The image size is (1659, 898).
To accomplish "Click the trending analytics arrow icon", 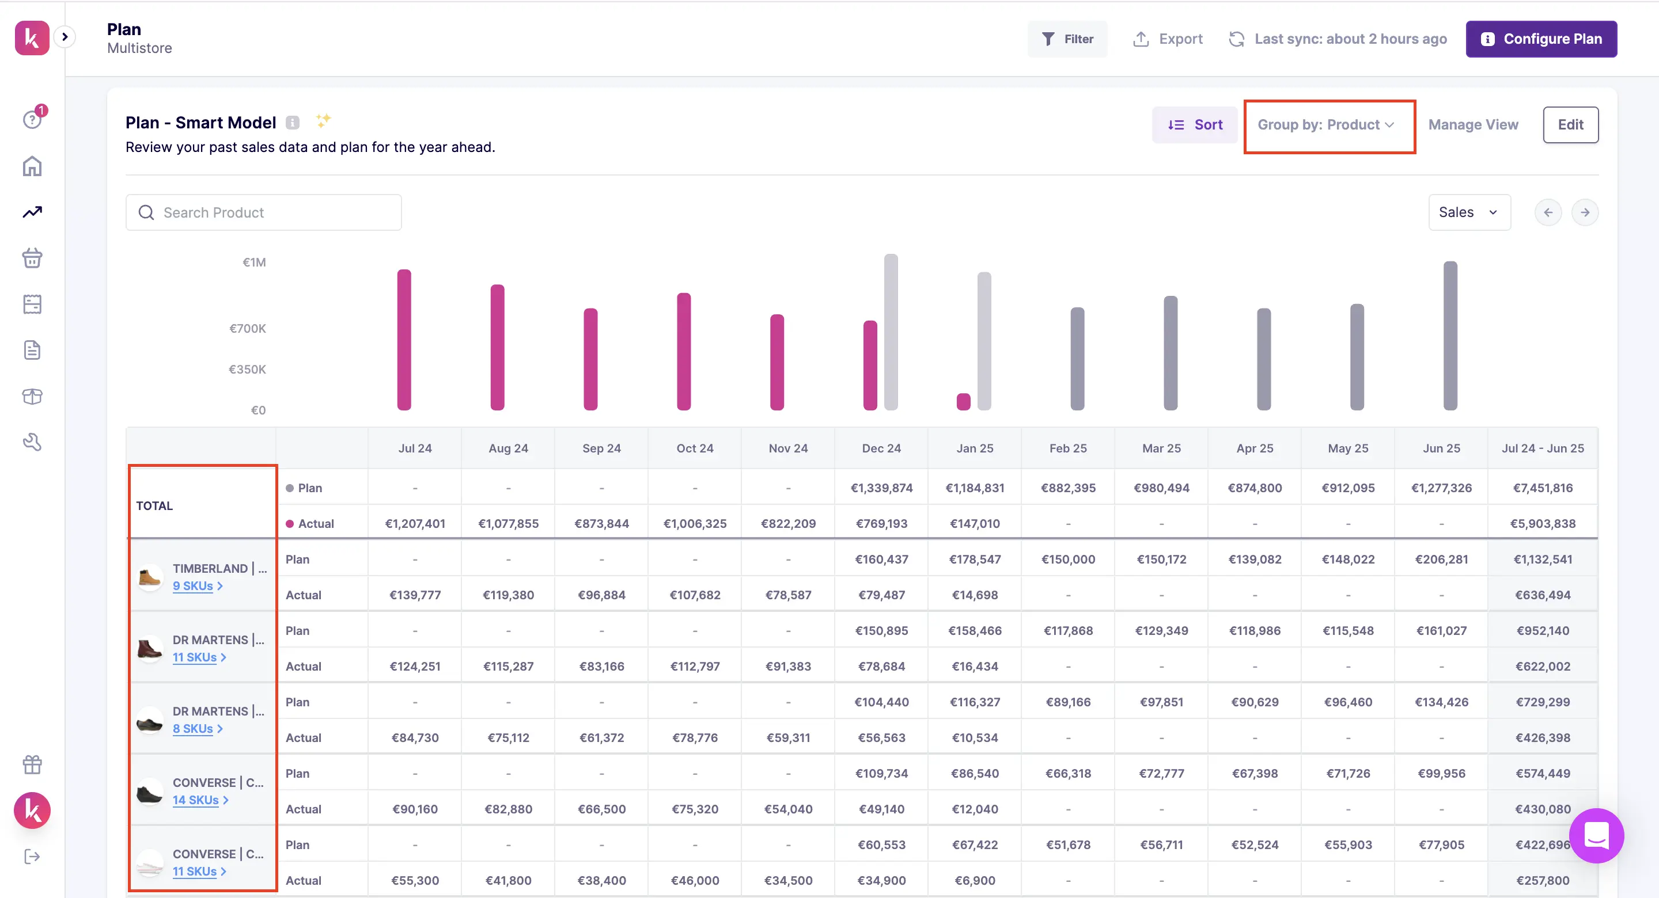I will 32,212.
